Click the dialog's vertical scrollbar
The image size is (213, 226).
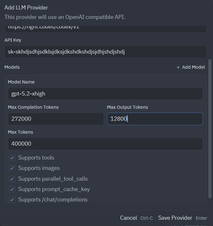[x=210, y=126]
